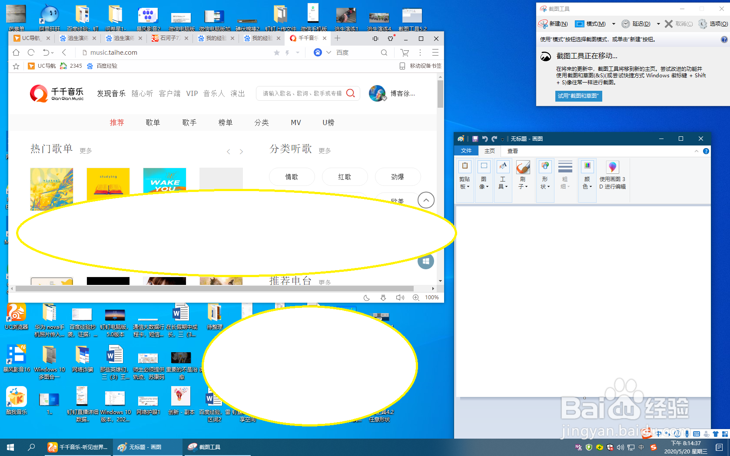
Task: Click the 红歌 category button
Action: pyautogui.click(x=345, y=177)
